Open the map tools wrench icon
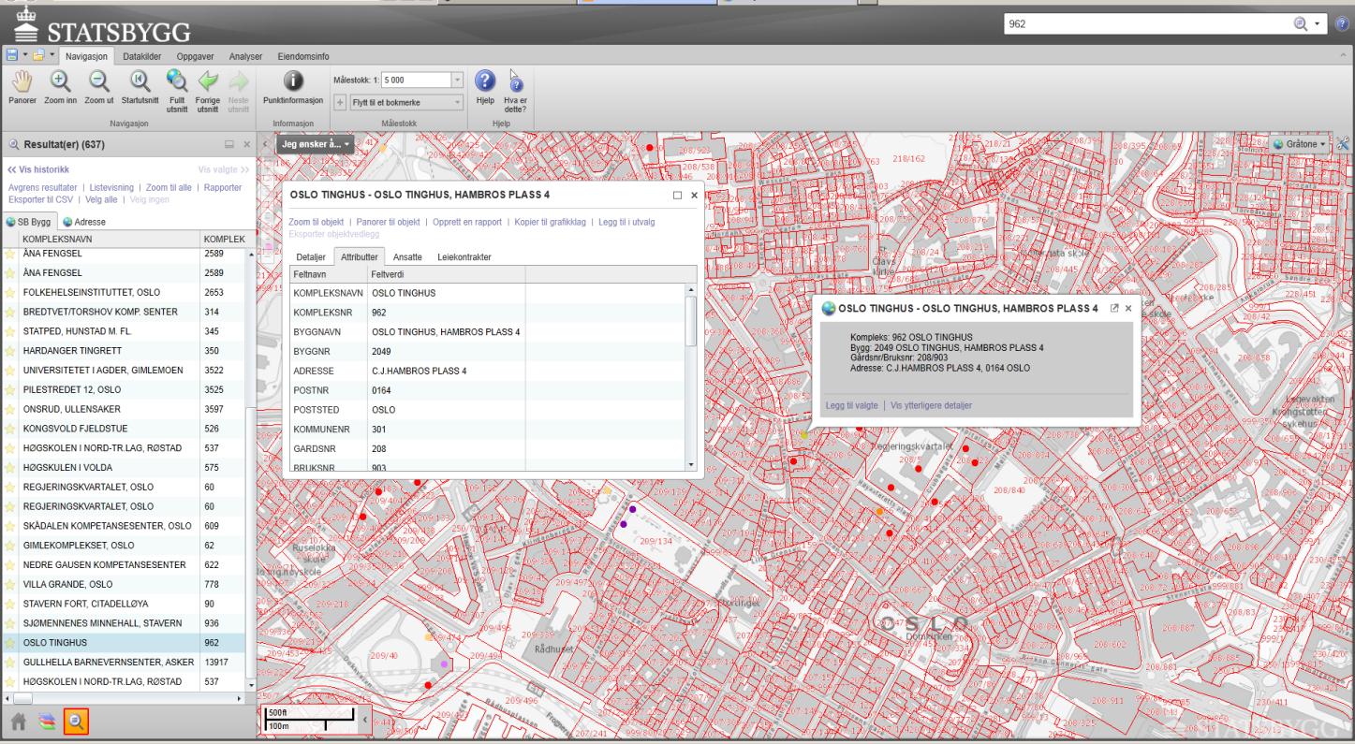Viewport: 1355px width, 744px height. [1345, 143]
